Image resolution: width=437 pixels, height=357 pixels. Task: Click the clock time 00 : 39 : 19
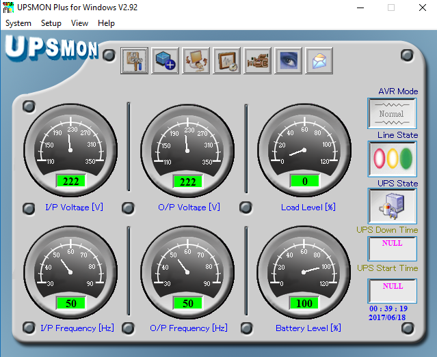pyautogui.click(x=388, y=309)
